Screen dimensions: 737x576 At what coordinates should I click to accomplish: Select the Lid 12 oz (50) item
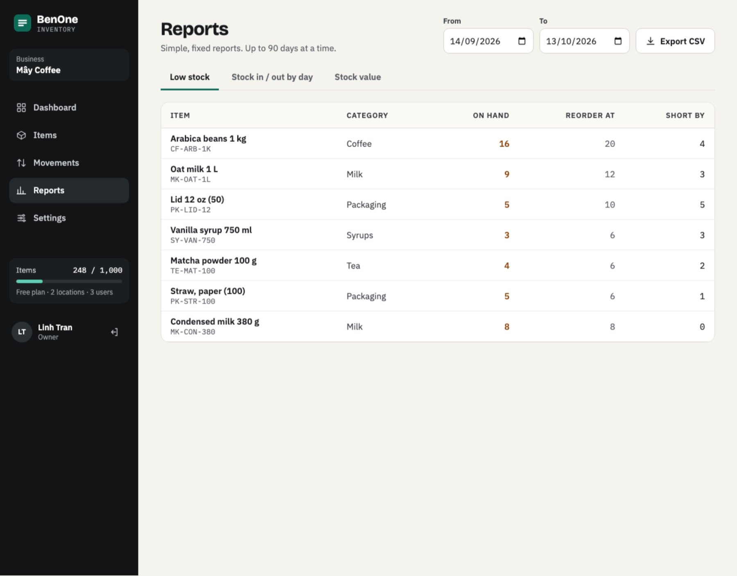(x=197, y=199)
